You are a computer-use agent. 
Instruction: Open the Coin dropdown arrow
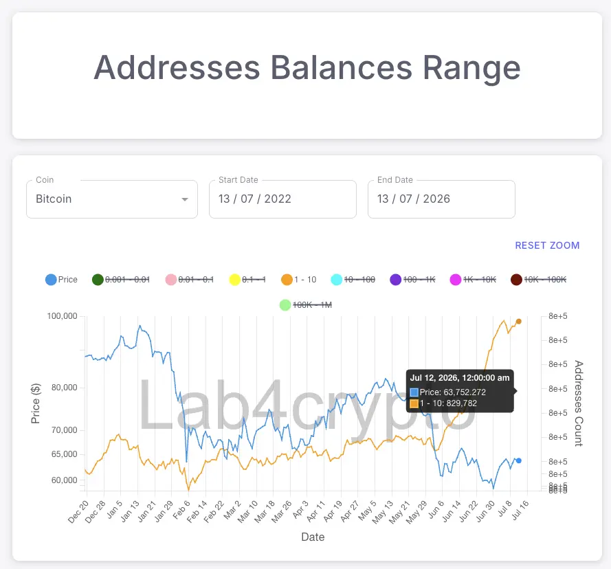coord(185,199)
